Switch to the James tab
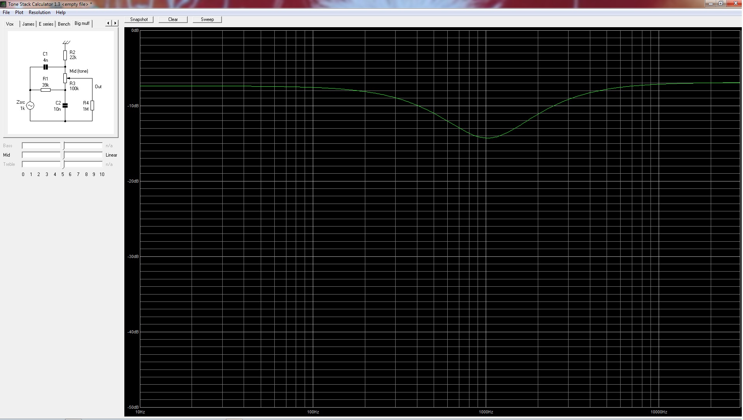 pos(28,24)
